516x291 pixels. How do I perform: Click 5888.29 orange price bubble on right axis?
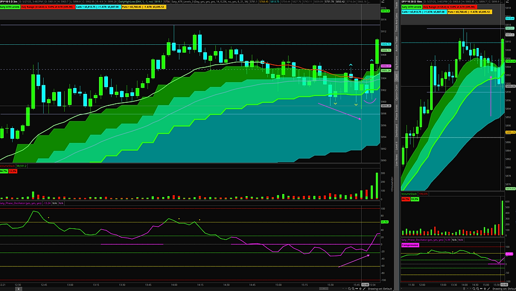pyautogui.click(x=510, y=132)
